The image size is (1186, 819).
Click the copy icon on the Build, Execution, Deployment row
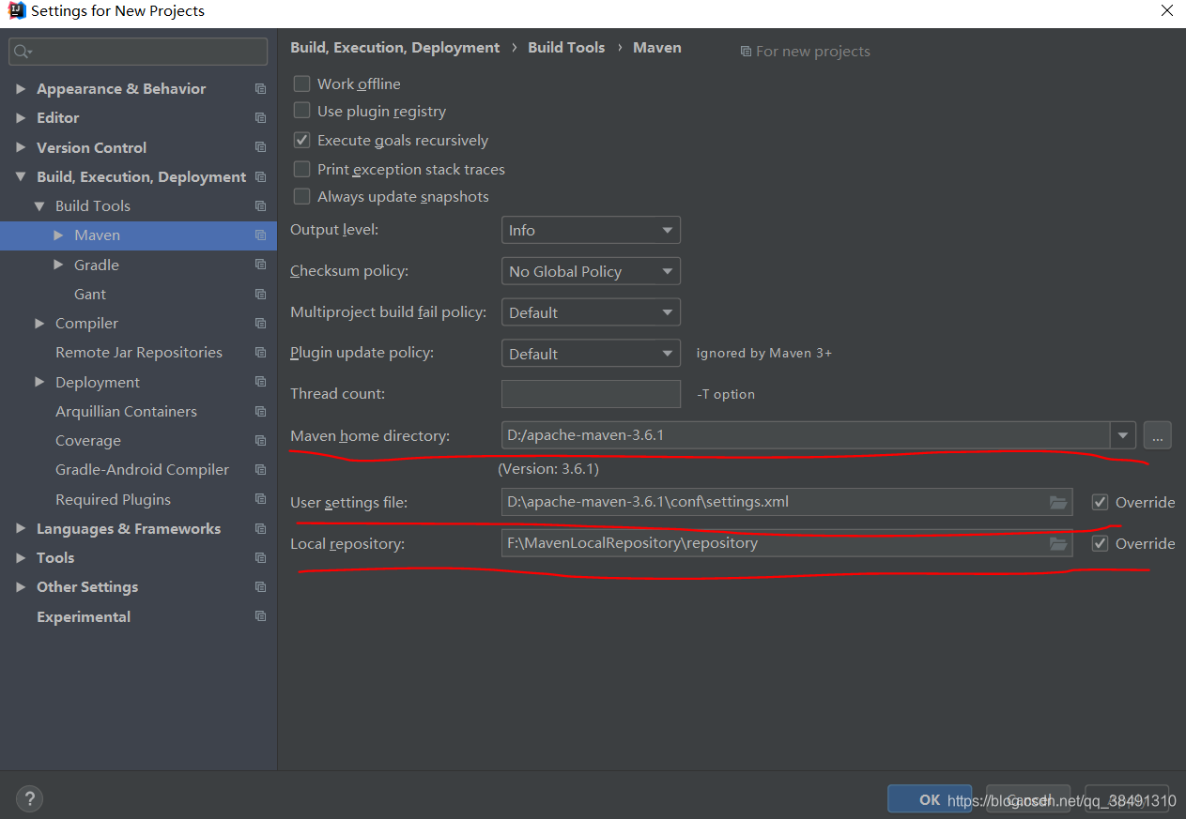coord(260,177)
